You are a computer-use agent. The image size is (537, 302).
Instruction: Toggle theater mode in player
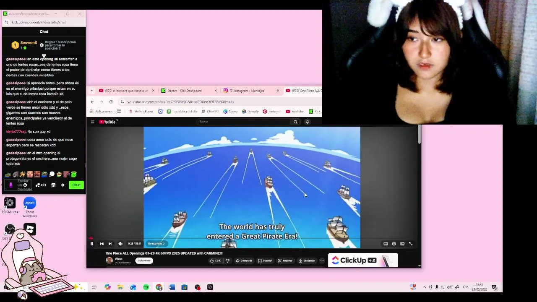(x=402, y=244)
